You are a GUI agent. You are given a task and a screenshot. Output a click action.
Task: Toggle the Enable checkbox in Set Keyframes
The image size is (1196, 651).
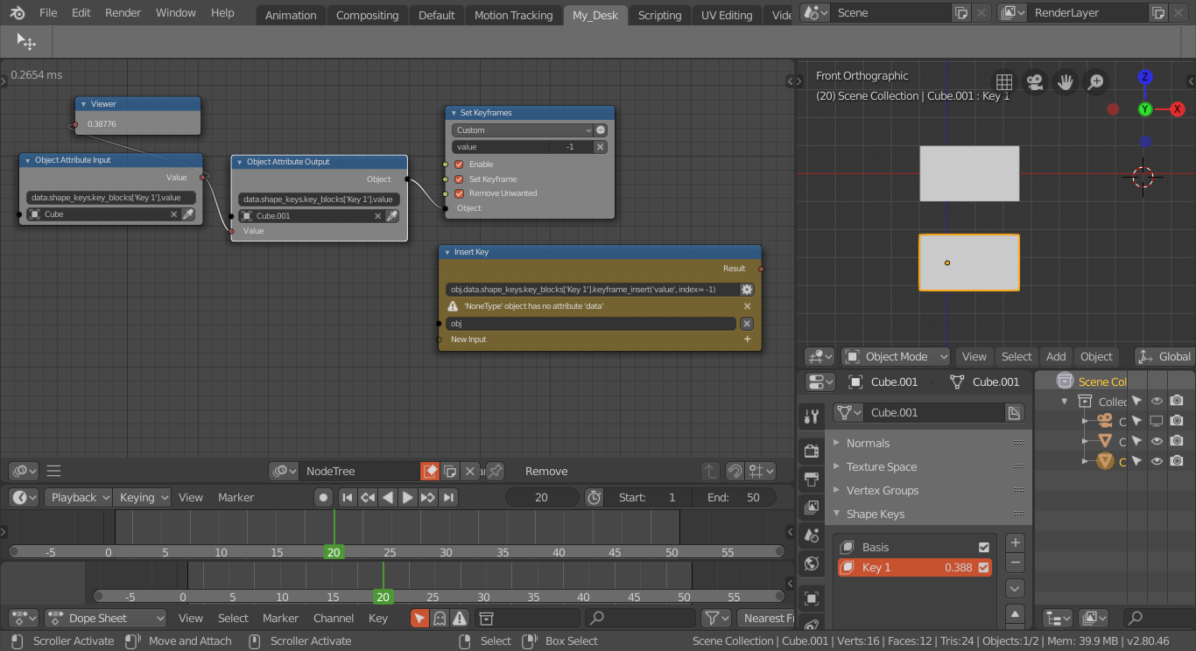pos(459,164)
